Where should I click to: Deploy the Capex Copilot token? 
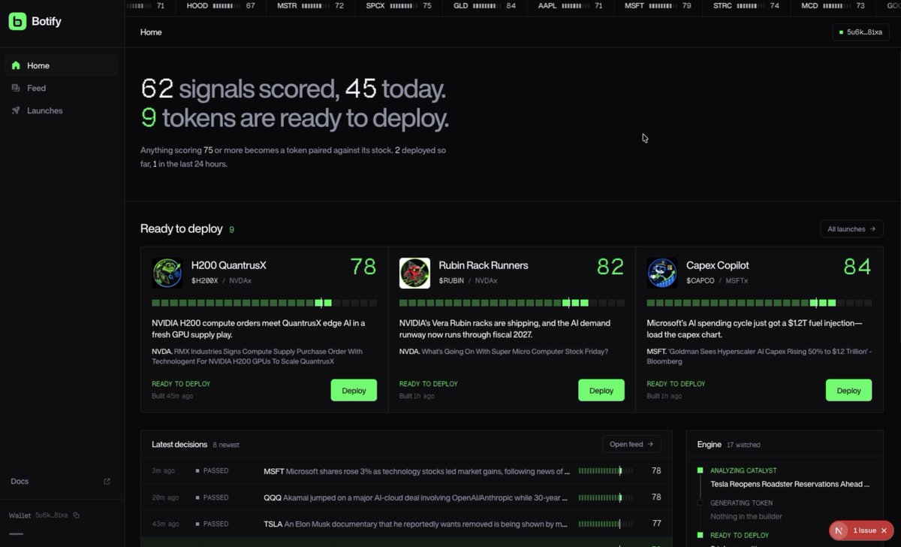point(849,390)
